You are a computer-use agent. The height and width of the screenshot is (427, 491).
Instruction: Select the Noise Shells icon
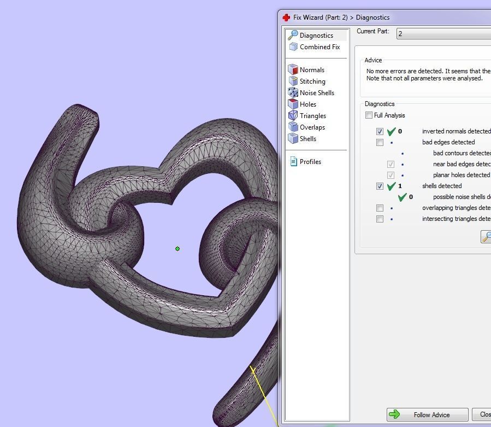tap(293, 92)
